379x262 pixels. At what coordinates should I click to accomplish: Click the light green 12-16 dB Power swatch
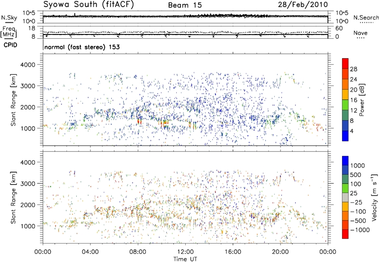[x=345, y=105]
